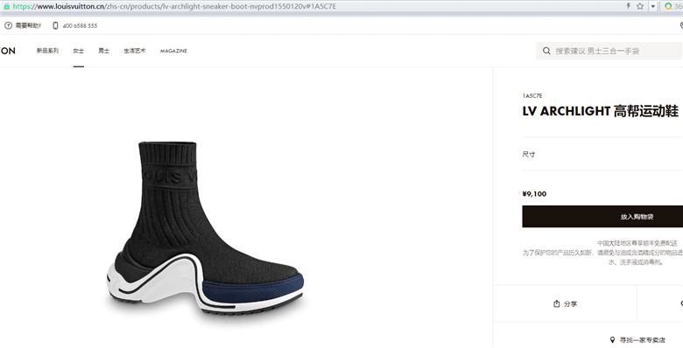683x348 pixels.
Task: Click the magnifying glass search icon
Action: (x=546, y=51)
